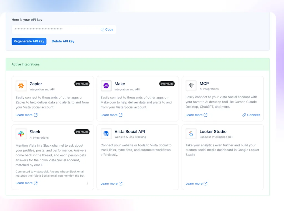Click 'Website & Link Tracking' subtitle

pos(130,137)
